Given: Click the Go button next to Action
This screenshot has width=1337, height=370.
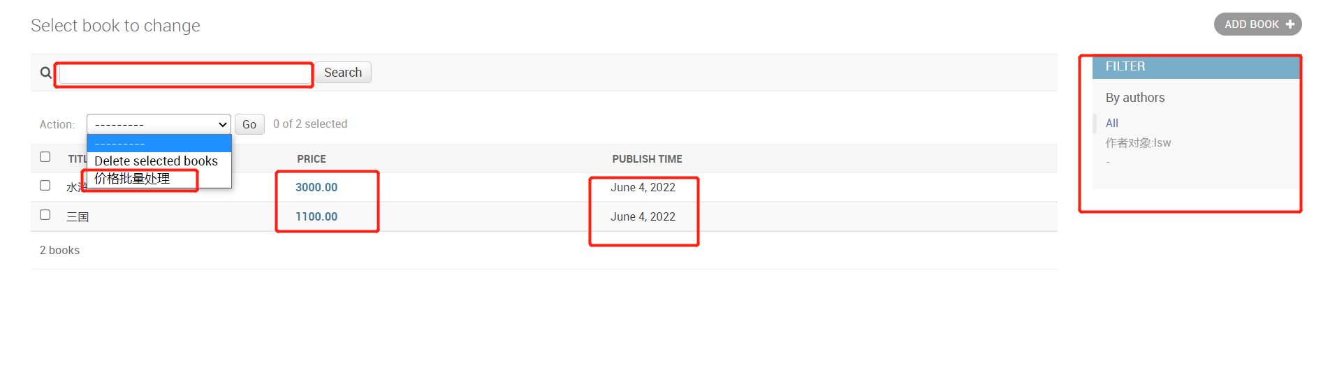Looking at the screenshot, I should tap(249, 124).
